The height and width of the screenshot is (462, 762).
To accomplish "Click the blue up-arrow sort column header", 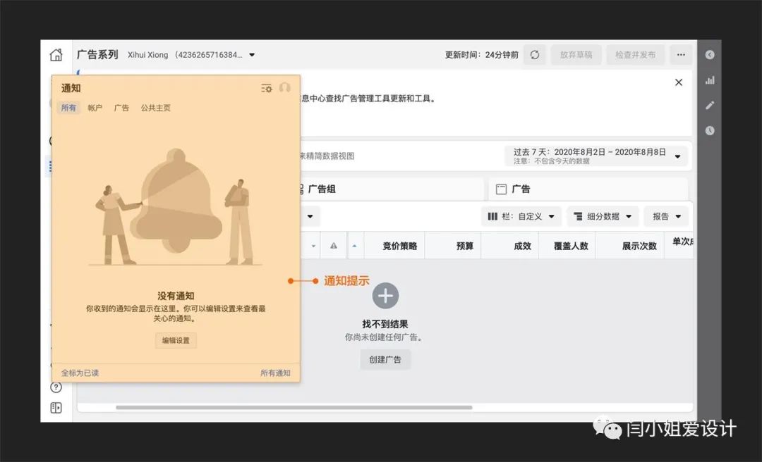I will [355, 246].
